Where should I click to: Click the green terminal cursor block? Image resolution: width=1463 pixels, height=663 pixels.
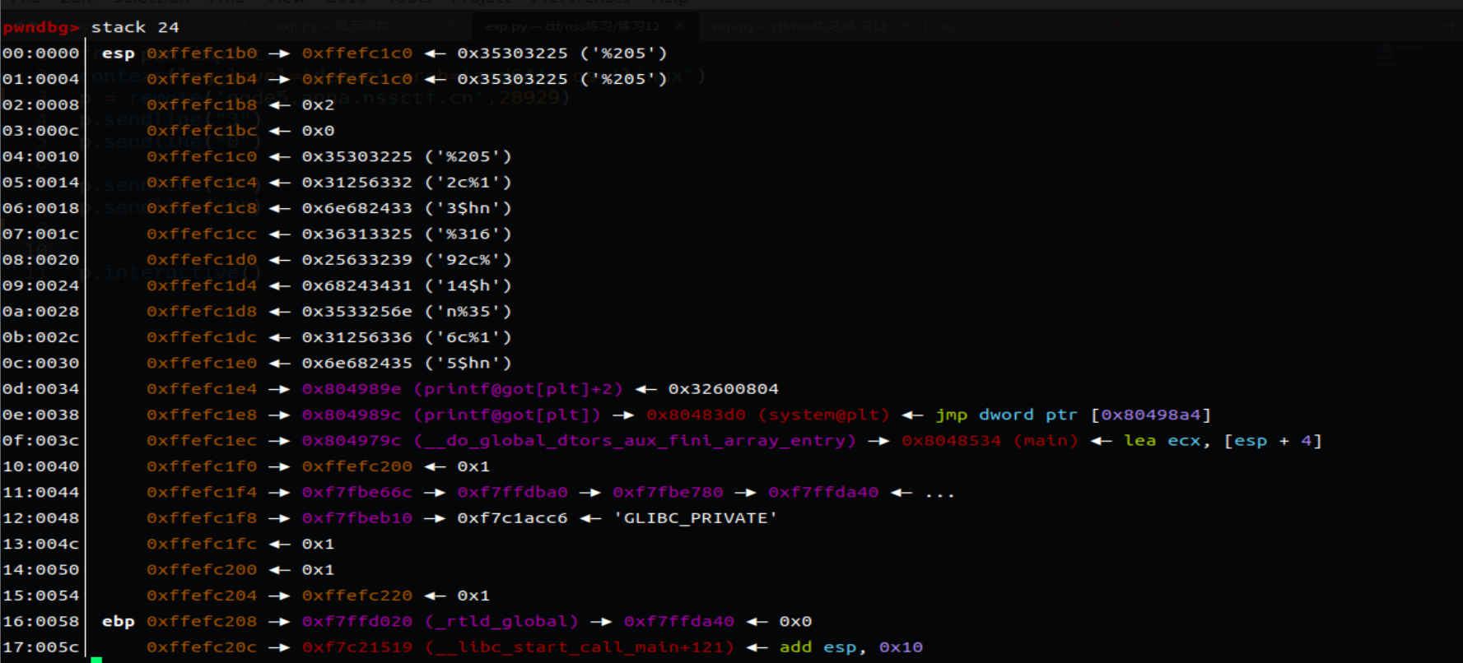[96, 660]
